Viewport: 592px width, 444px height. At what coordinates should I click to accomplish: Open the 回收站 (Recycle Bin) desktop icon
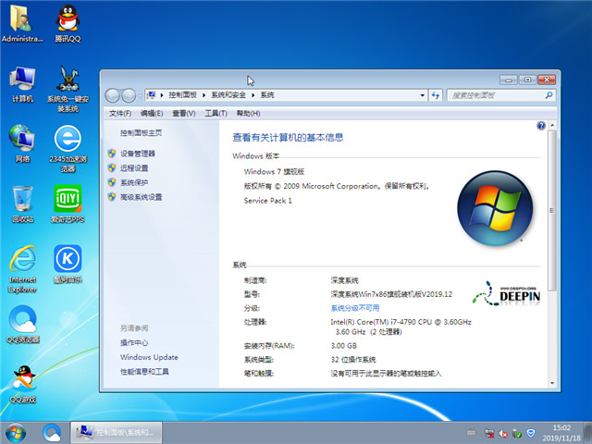click(22, 203)
